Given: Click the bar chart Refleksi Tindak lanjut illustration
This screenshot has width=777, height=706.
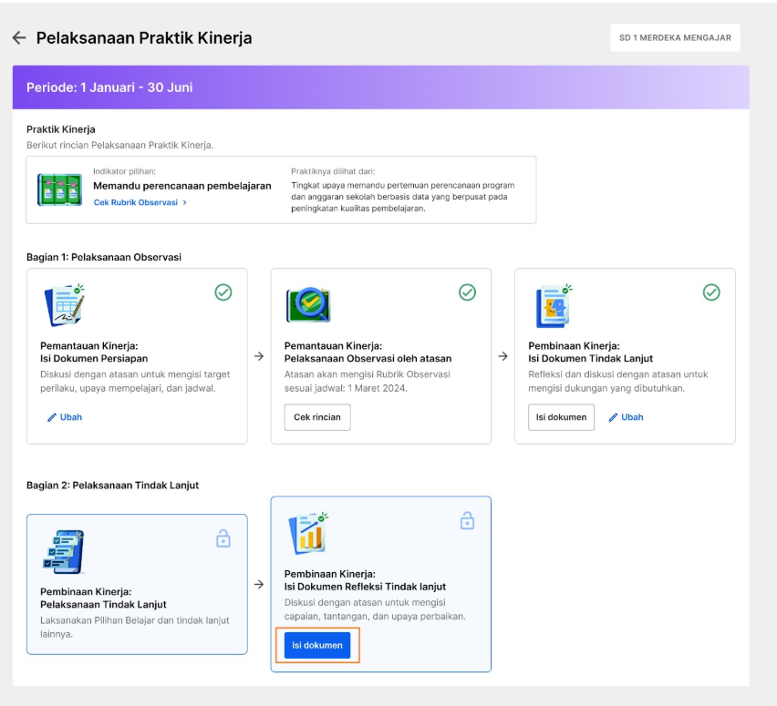Looking at the screenshot, I should (x=308, y=533).
